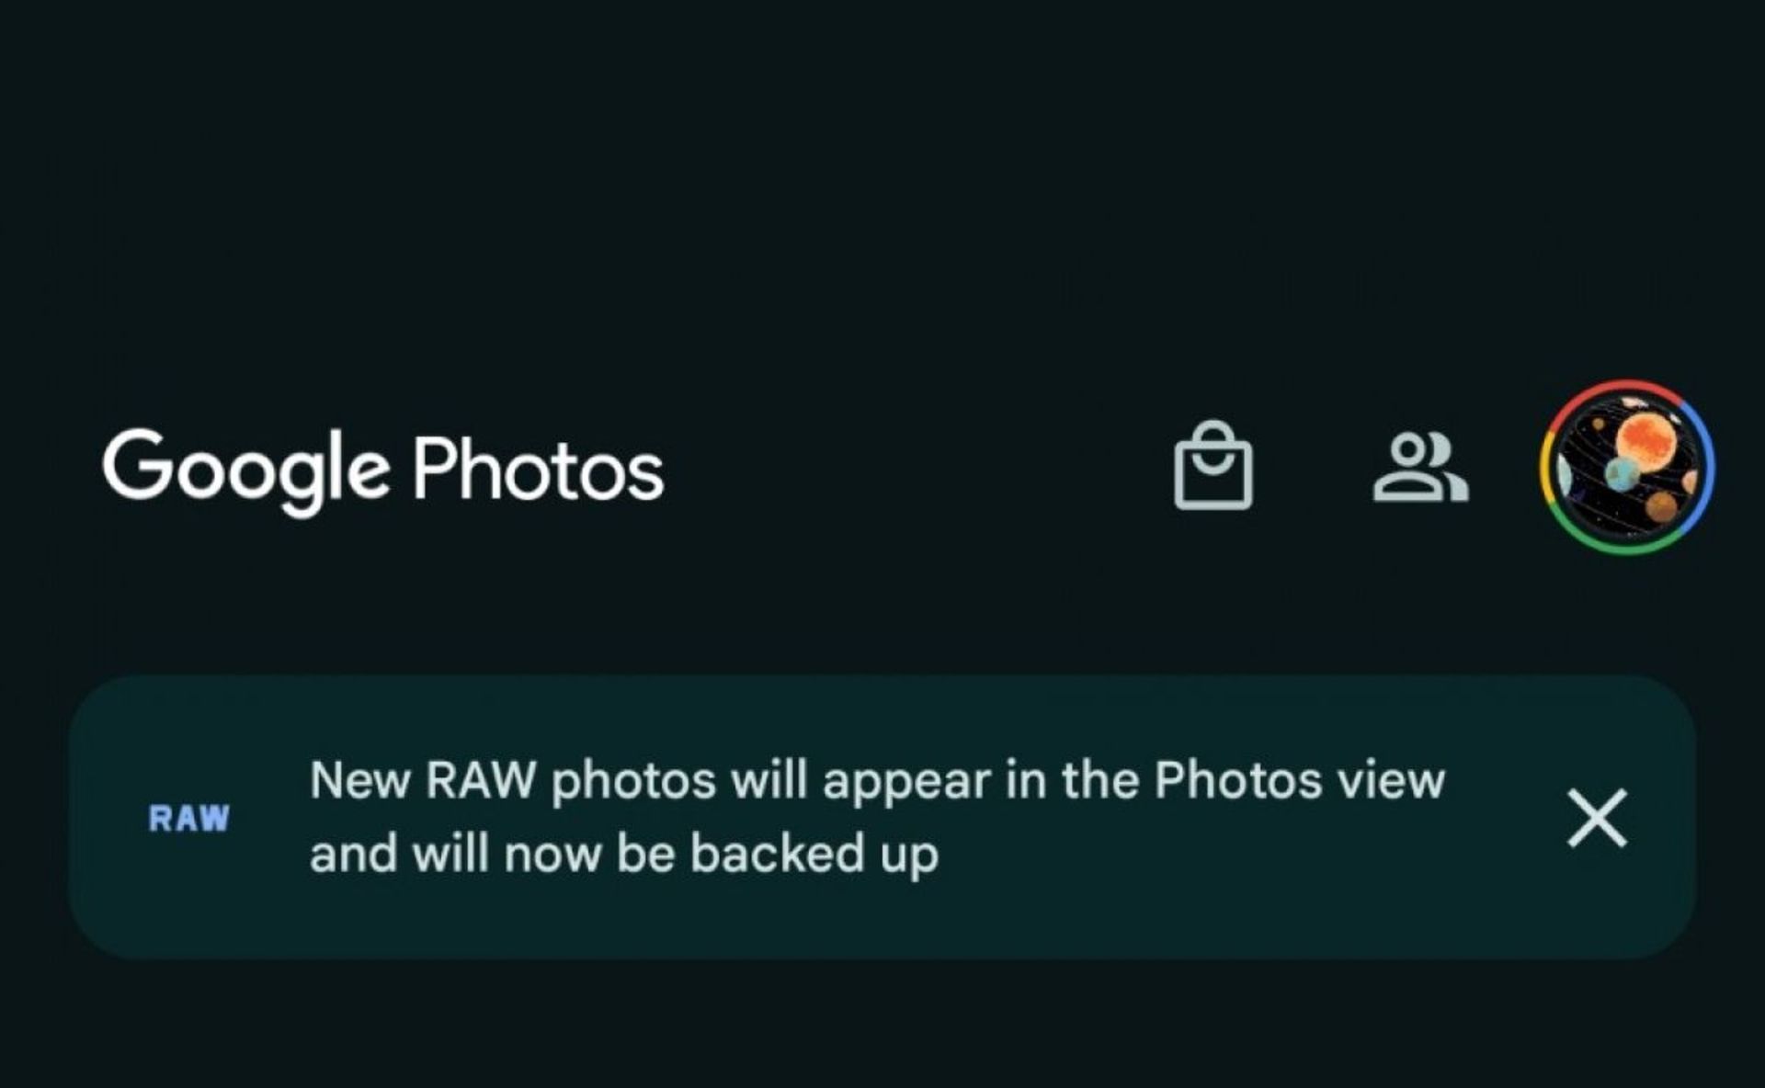
Task: Click the word Google in the header
Action: coord(245,471)
